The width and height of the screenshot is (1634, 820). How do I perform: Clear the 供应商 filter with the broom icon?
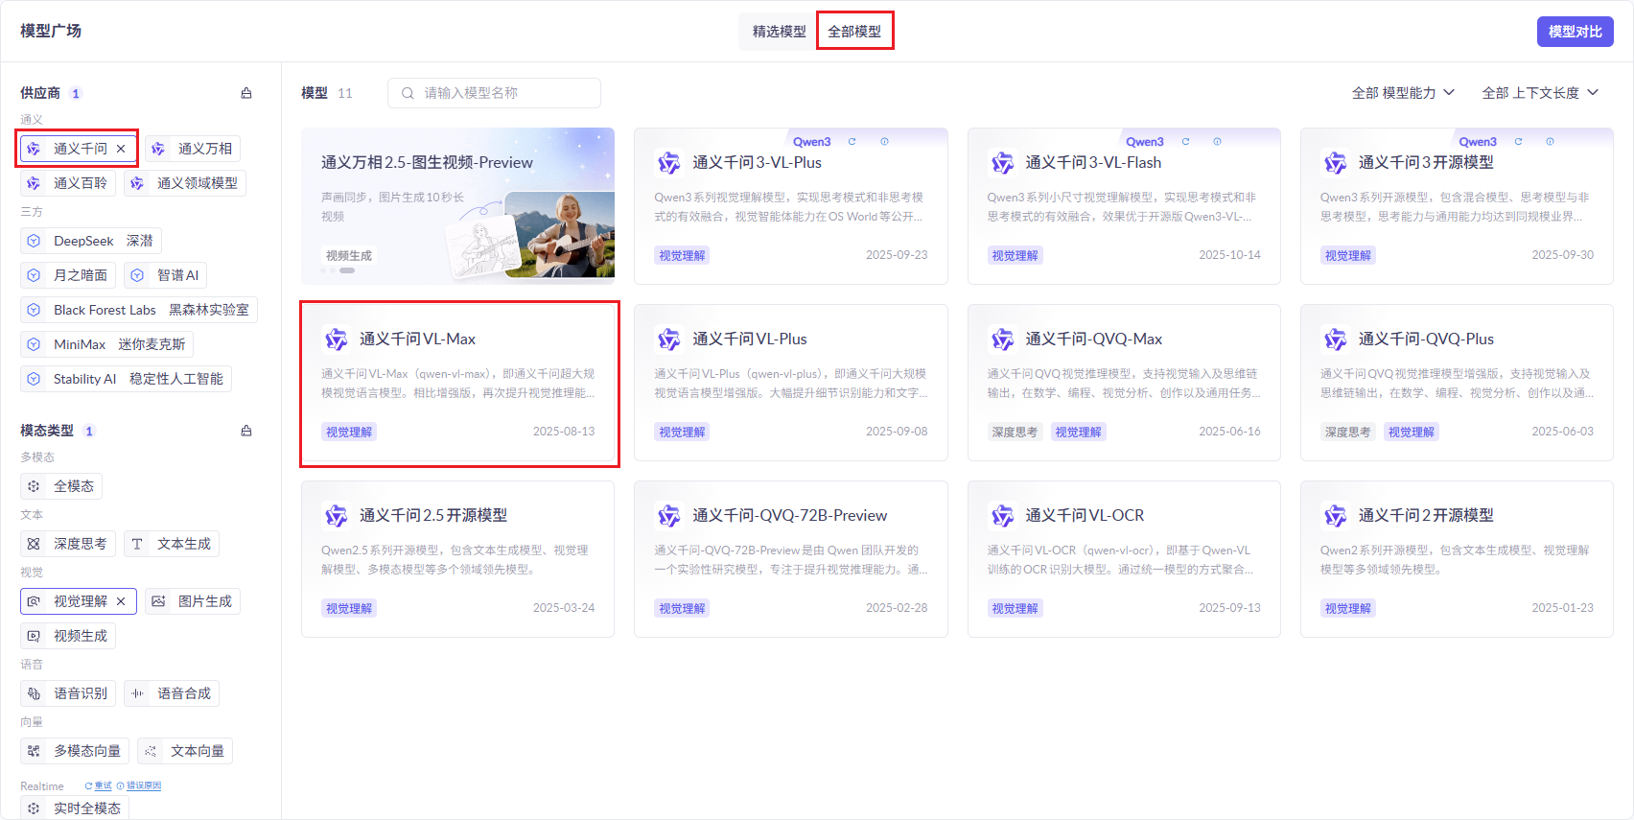pyautogui.click(x=246, y=93)
